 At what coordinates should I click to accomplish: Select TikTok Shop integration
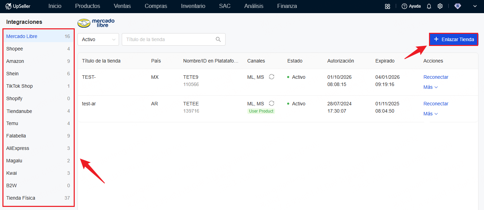pyautogui.click(x=38, y=86)
